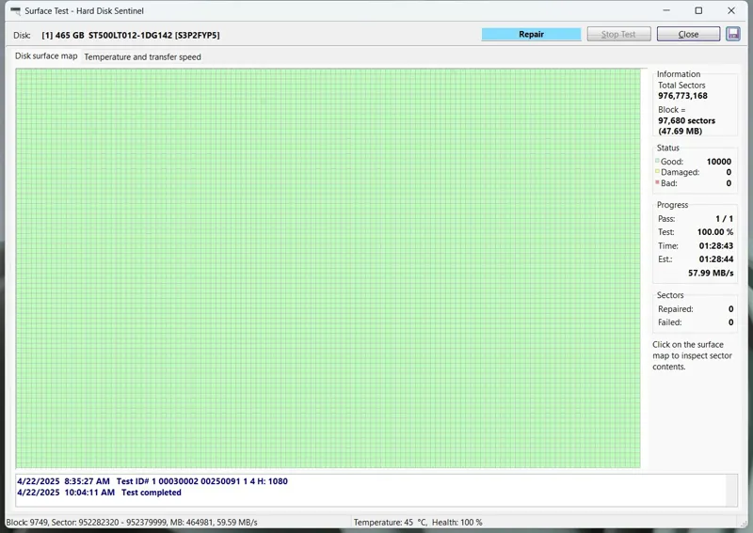This screenshot has height=533, width=753.
Task: Close the window using title bar X
Action: pyautogui.click(x=731, y=11)
